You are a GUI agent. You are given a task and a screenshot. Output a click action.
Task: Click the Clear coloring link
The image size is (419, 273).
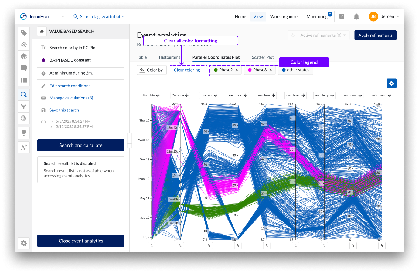[x=187, y=70]
